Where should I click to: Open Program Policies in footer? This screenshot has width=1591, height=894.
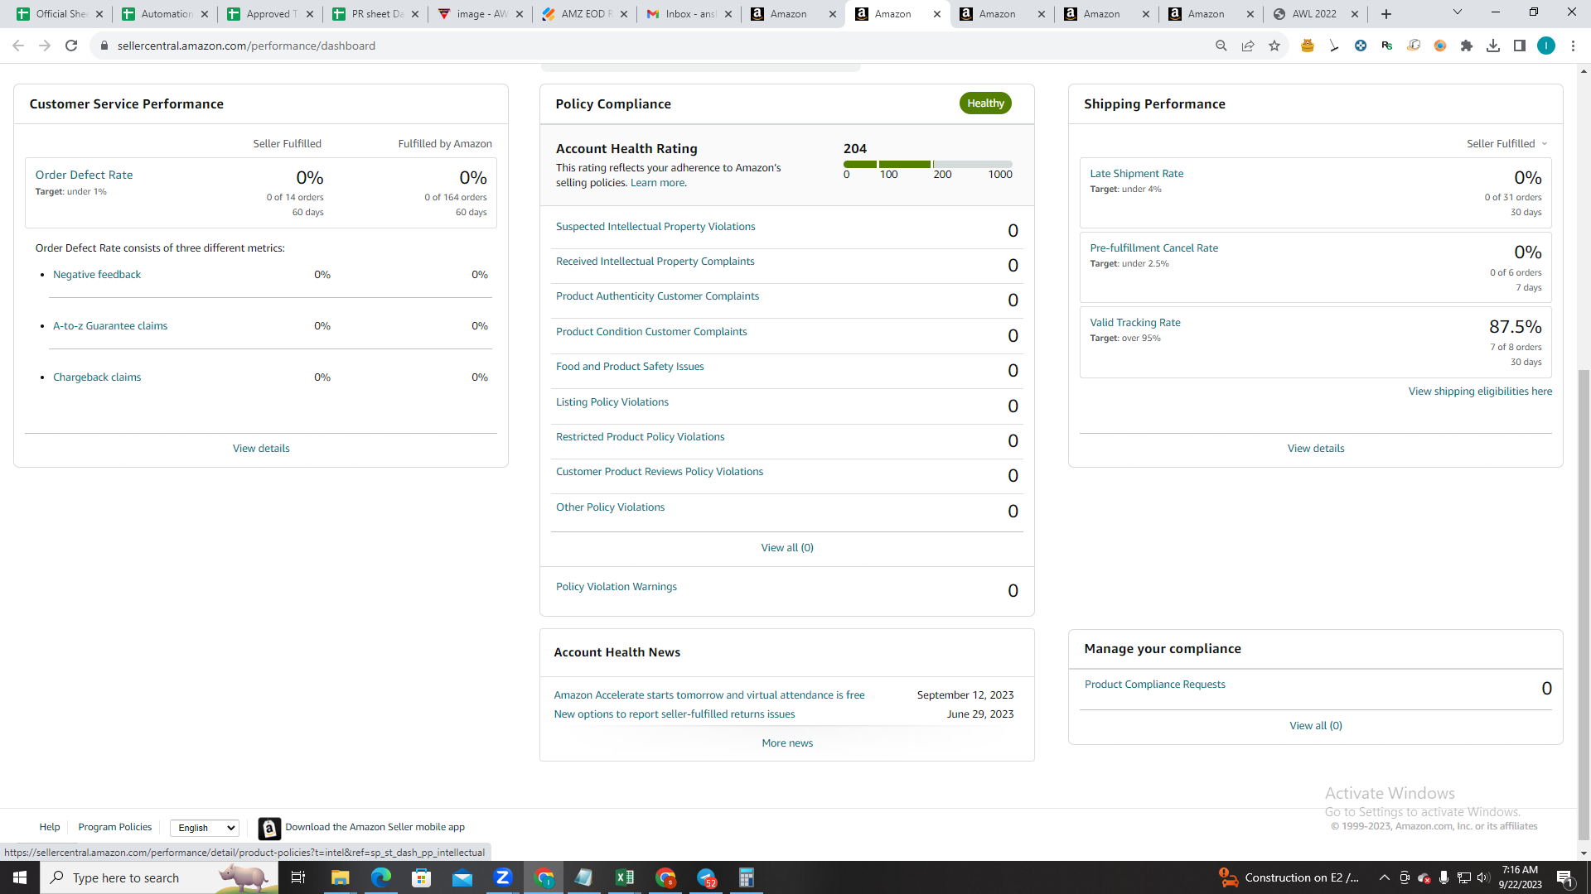(115, 828)
